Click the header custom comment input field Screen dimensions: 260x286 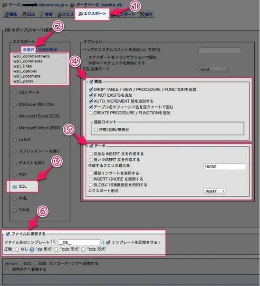pyautogui.click(x=220, y=51)
